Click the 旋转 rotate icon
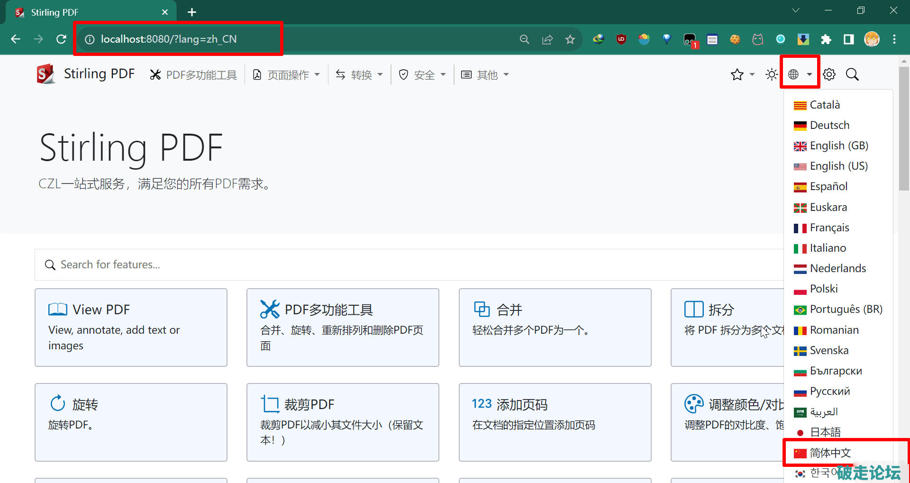 pyautogui.click(x=58, y=404)
